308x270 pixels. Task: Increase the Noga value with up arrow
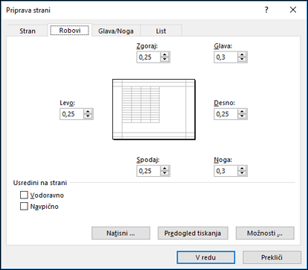pyautogui.click(x=242, y=169)
